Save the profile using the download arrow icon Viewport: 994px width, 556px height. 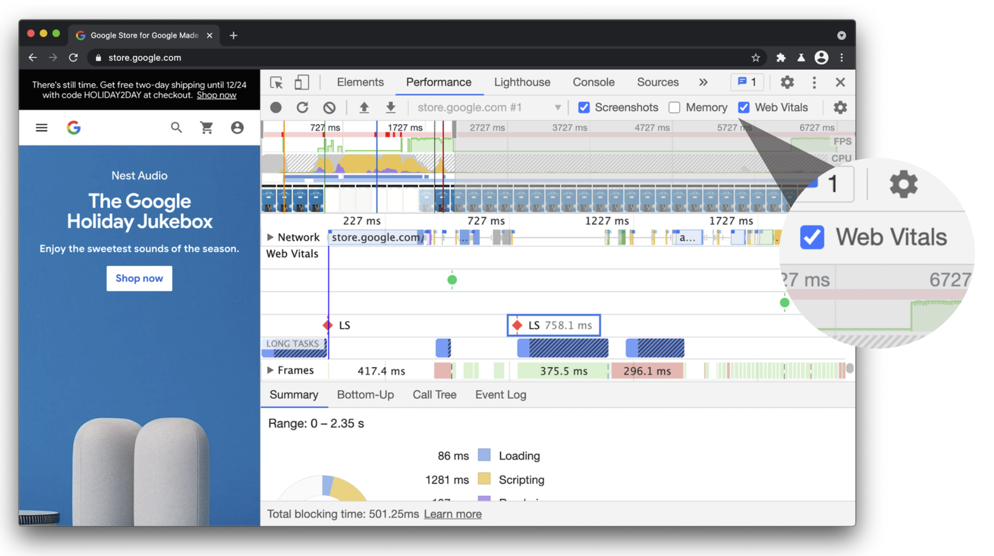tap(390, 107)
